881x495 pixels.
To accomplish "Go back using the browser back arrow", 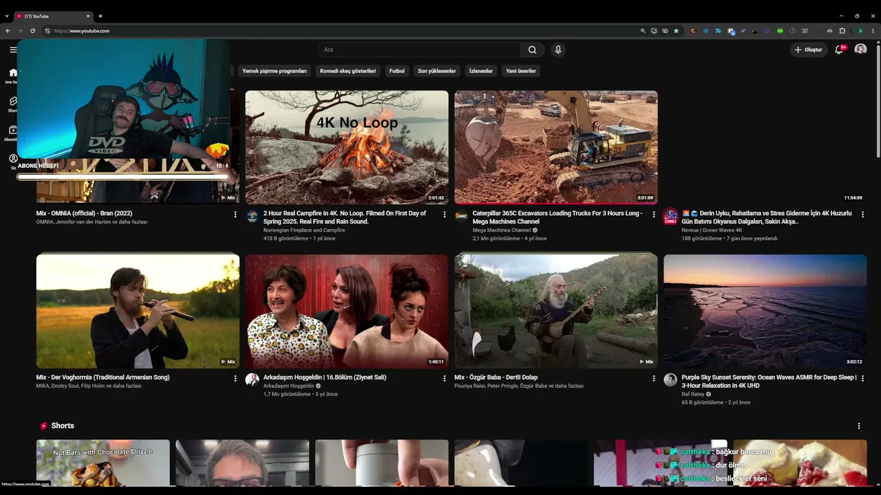I will (x=8, y=31).
